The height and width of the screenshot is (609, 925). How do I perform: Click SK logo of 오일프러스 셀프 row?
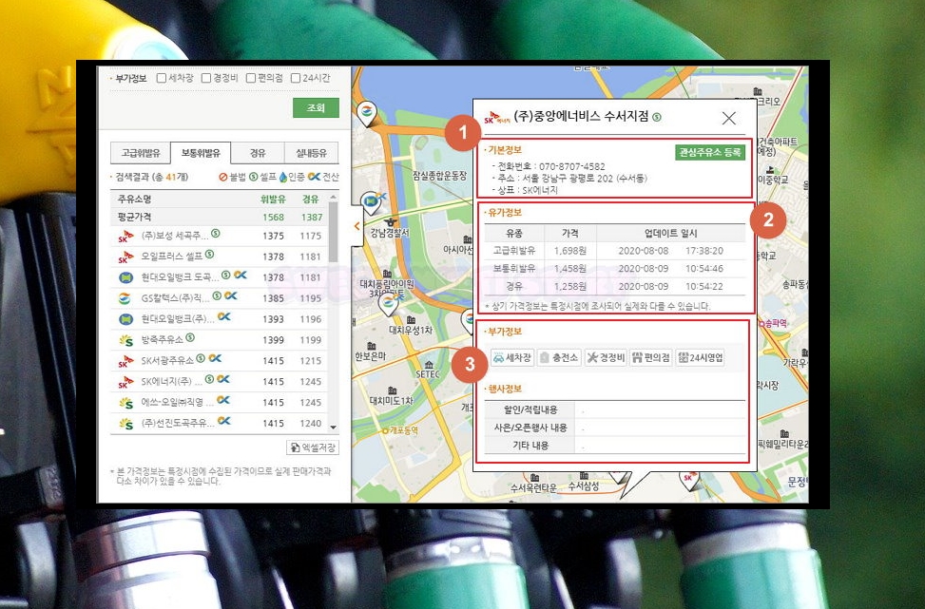tap(125, 257)
